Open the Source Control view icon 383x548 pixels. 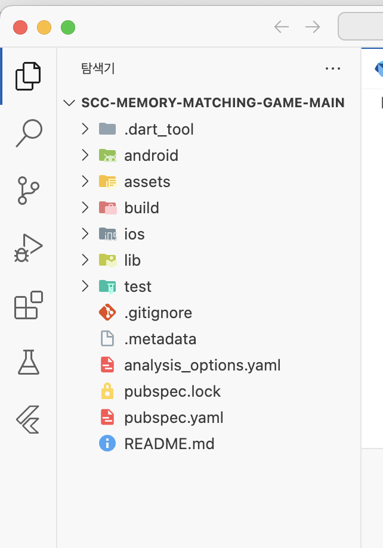click(28, 191)
